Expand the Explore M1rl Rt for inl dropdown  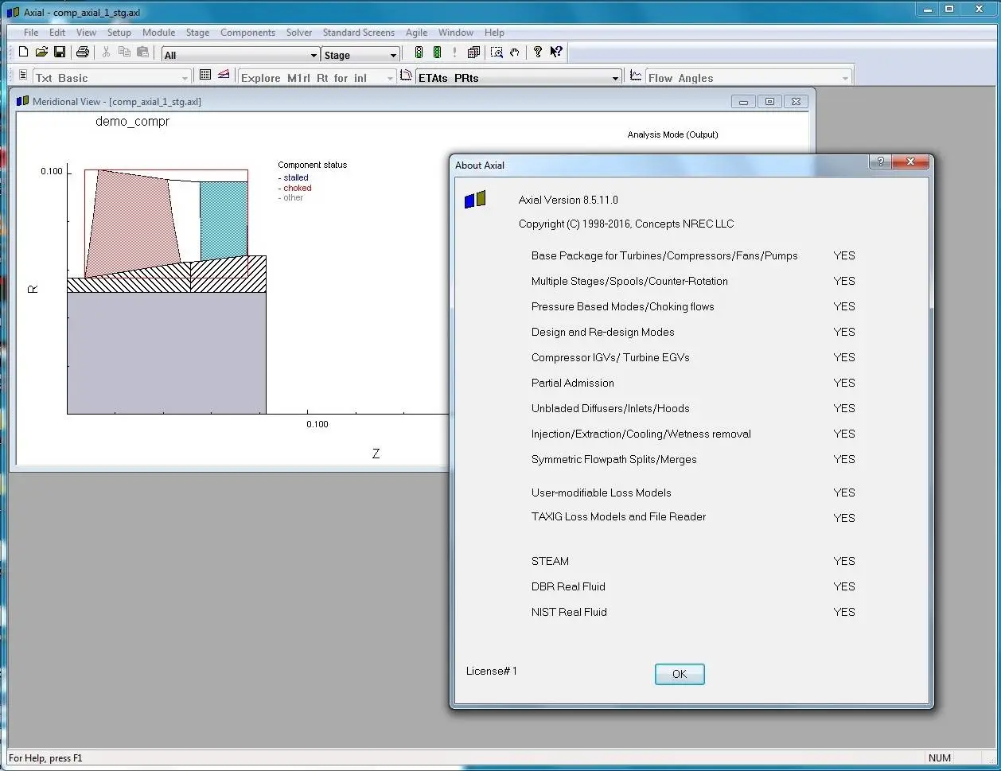(x=390, y=78)
